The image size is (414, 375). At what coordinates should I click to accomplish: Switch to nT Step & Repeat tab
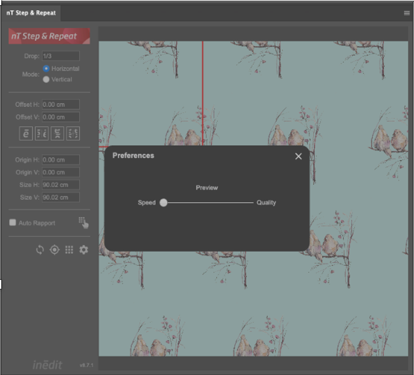[x=31, y=13]
